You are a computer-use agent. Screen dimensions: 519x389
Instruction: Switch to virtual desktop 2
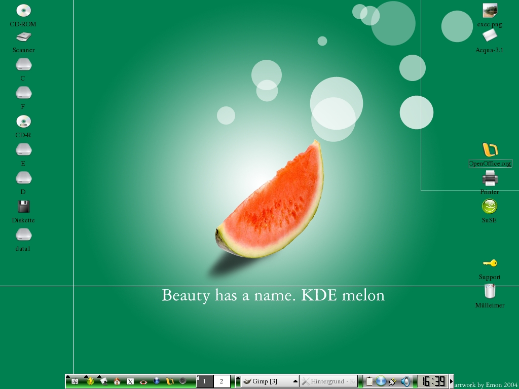point(221,381)
